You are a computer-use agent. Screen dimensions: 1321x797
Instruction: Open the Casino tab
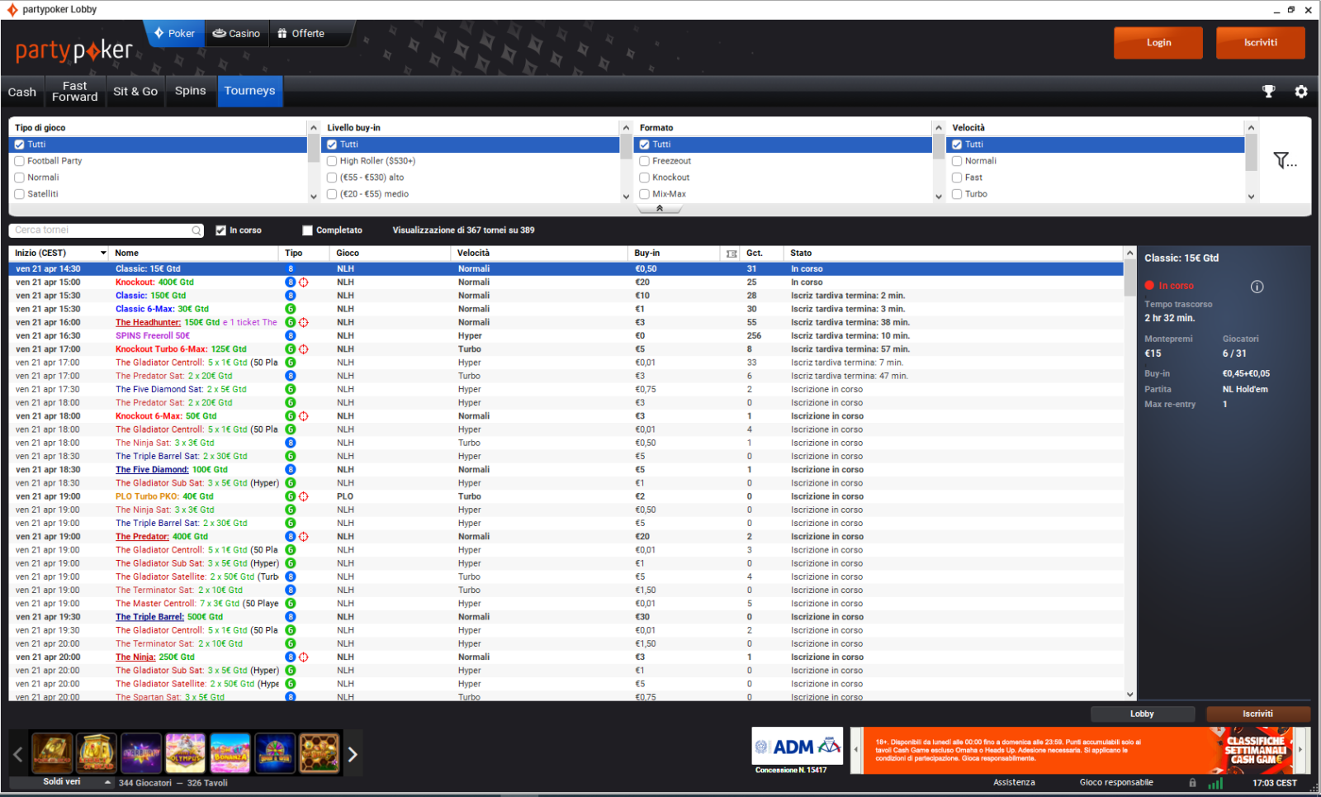[236, 34]
